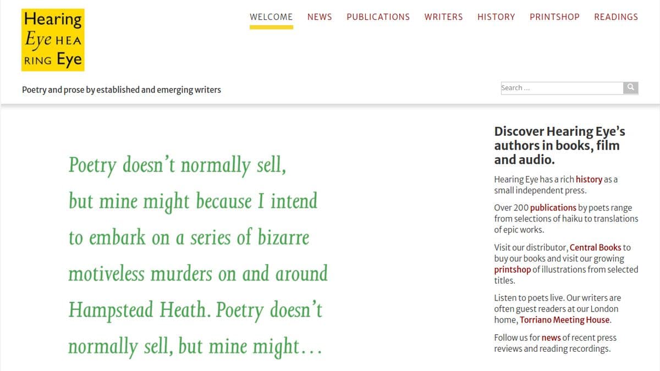Click the 'Discover Hearing Eye's authors' heading

coord(559,146)
